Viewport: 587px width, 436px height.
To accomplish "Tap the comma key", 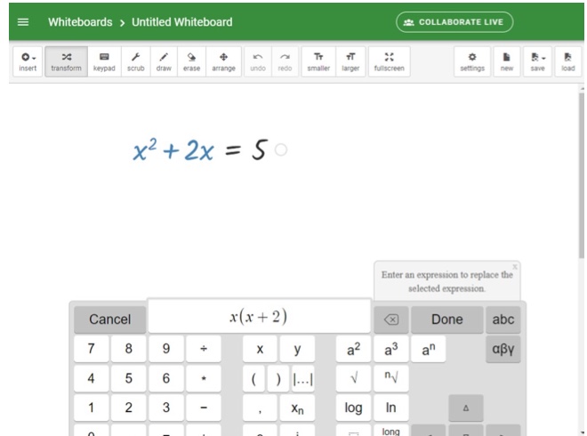I will pyautogui.click(x=260, y=408).
